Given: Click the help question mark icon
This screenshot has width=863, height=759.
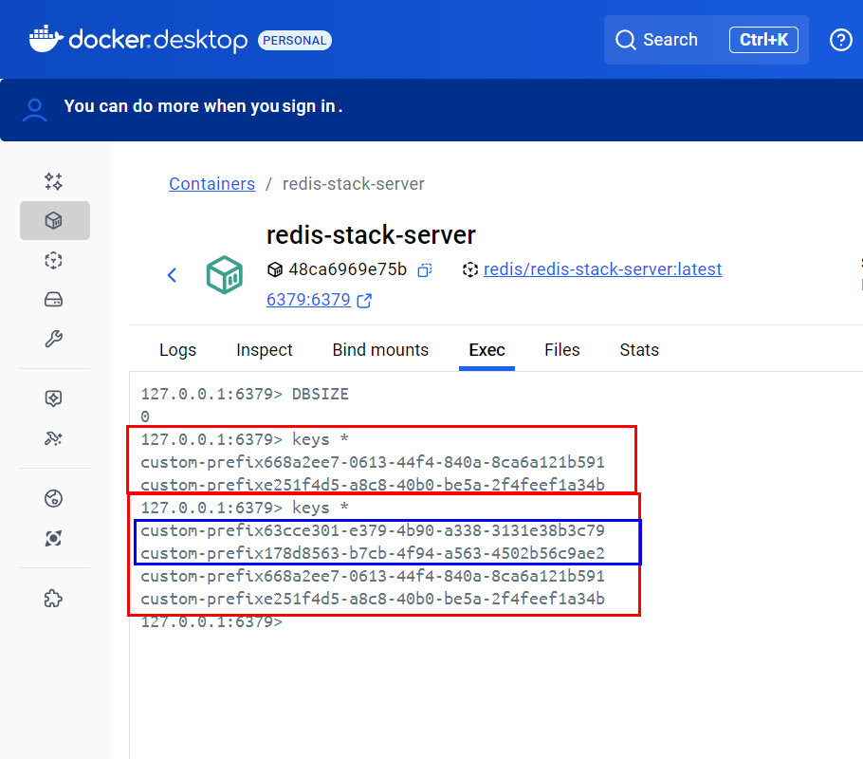Looking at the screenshot, I should point(840,40).
